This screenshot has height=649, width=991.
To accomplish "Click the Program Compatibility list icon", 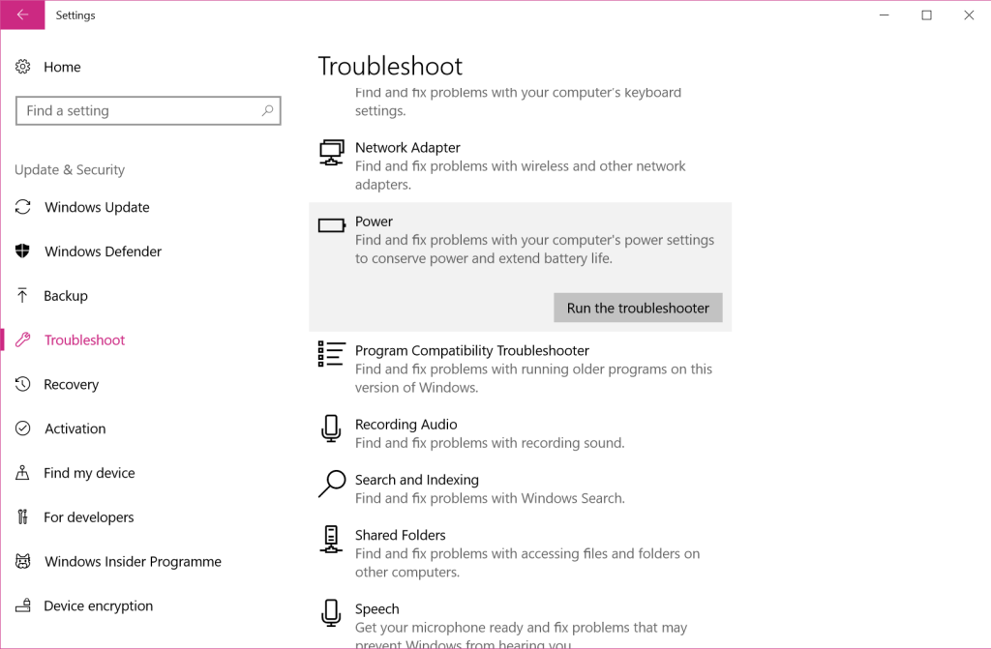I will (331, 354).
